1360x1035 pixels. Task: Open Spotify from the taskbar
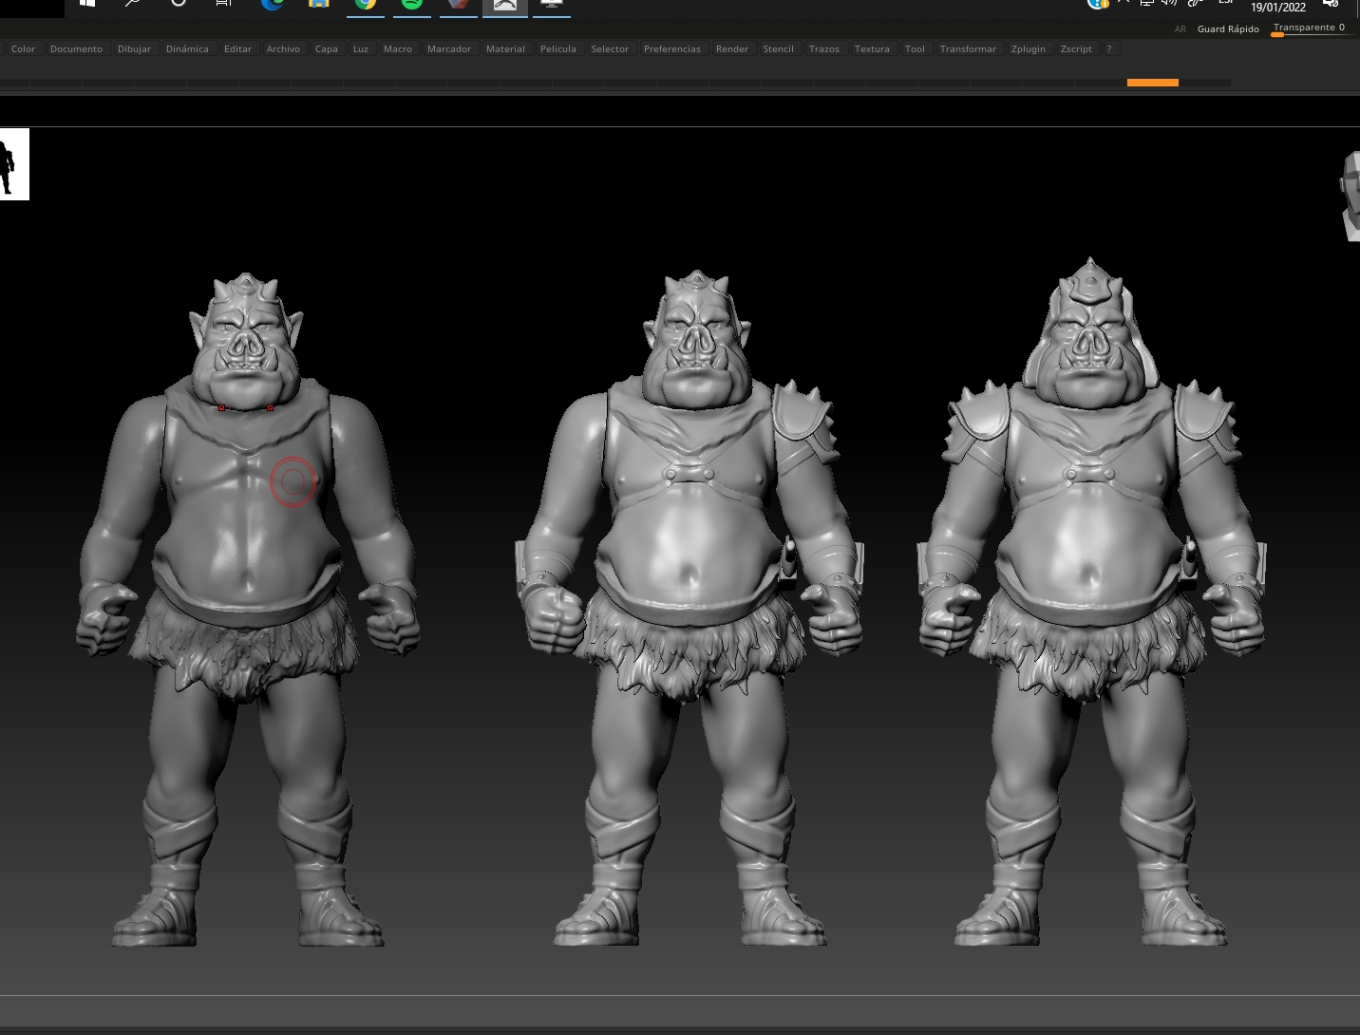412,5
